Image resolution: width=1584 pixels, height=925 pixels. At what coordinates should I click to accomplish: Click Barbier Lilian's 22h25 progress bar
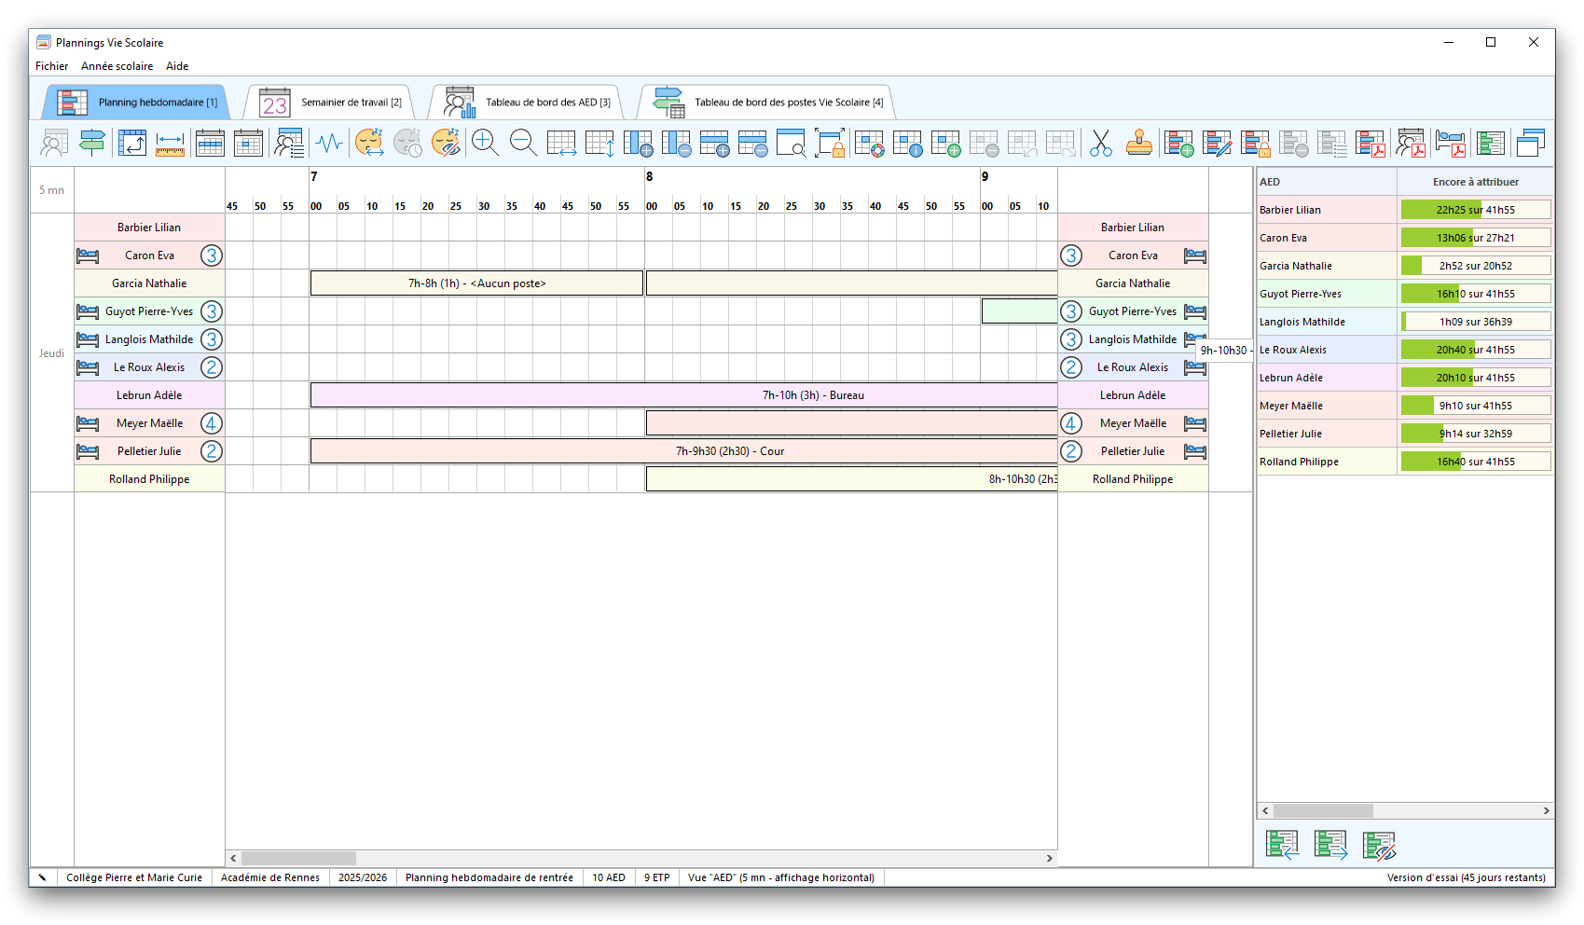[1475, 210]
